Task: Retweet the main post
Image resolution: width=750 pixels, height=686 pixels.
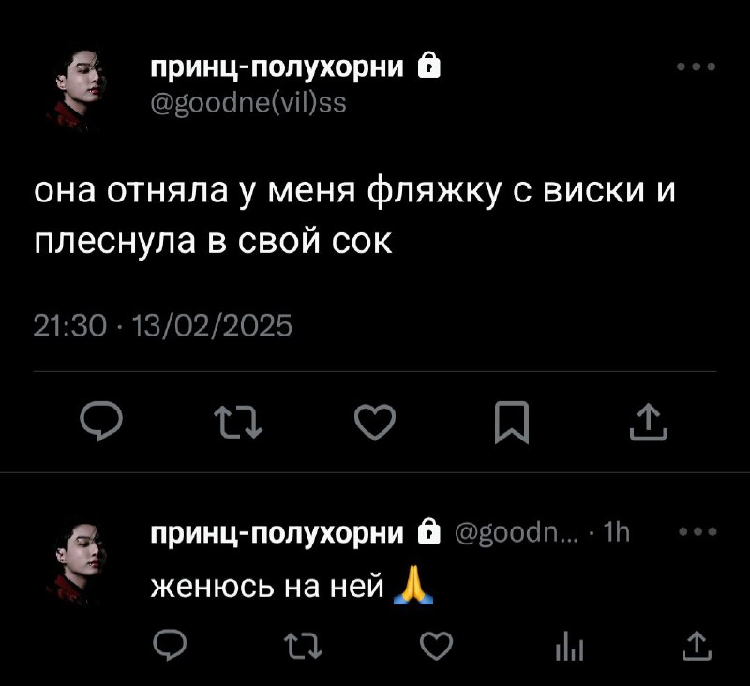Action: point(238,422)
